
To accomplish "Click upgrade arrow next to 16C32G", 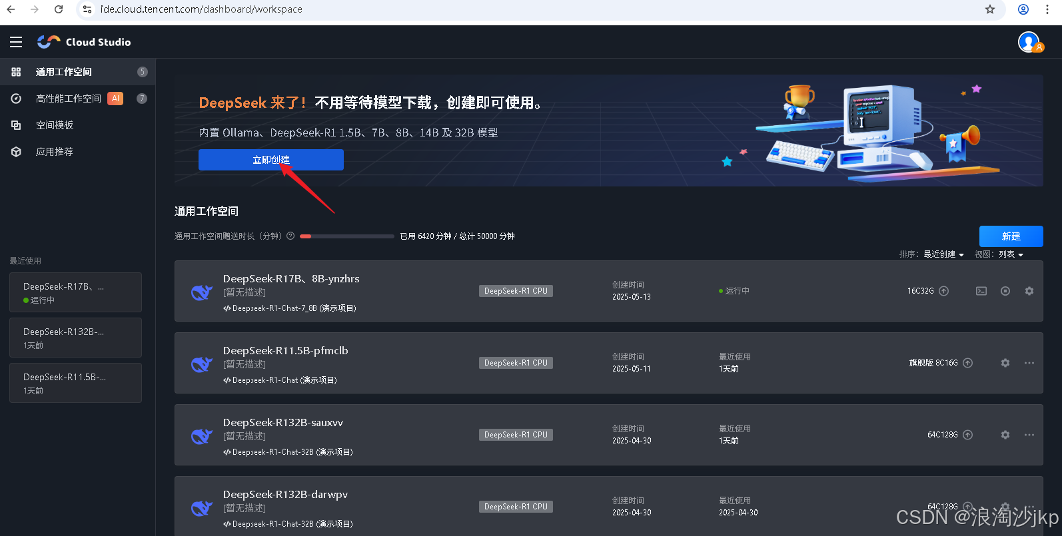I will (943, 291).
